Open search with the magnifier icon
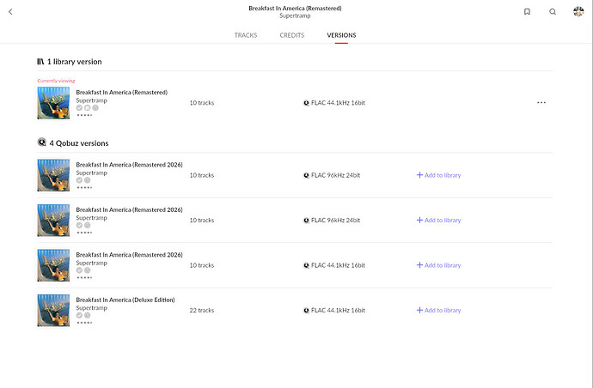Viewport: 593px width, 388px height. click(x=553, y=12)
